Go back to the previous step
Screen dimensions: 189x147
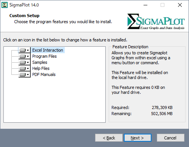click(109, 138)
